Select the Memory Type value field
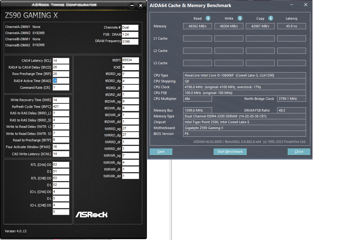Viewport: 354px width, 240px height. (245, 116)
